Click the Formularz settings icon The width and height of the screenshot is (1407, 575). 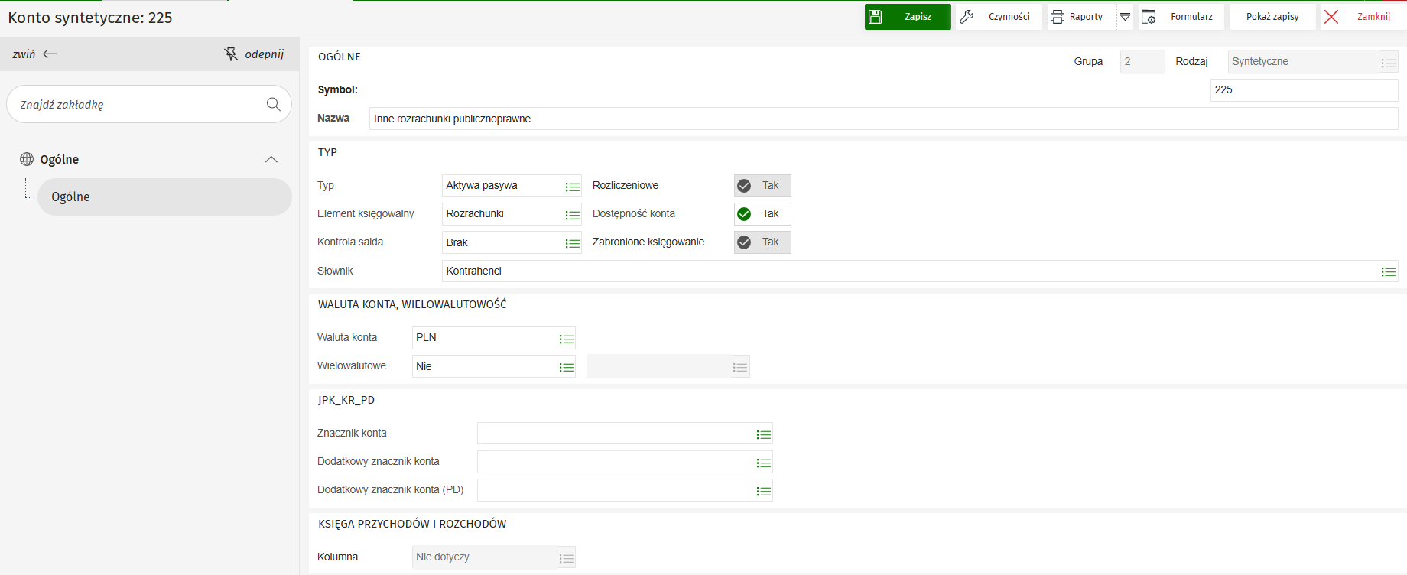(1149, 17)
